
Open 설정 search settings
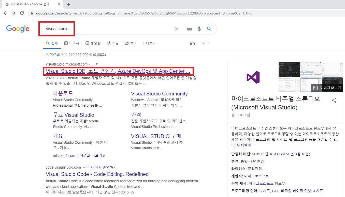(x=193, y=43)
